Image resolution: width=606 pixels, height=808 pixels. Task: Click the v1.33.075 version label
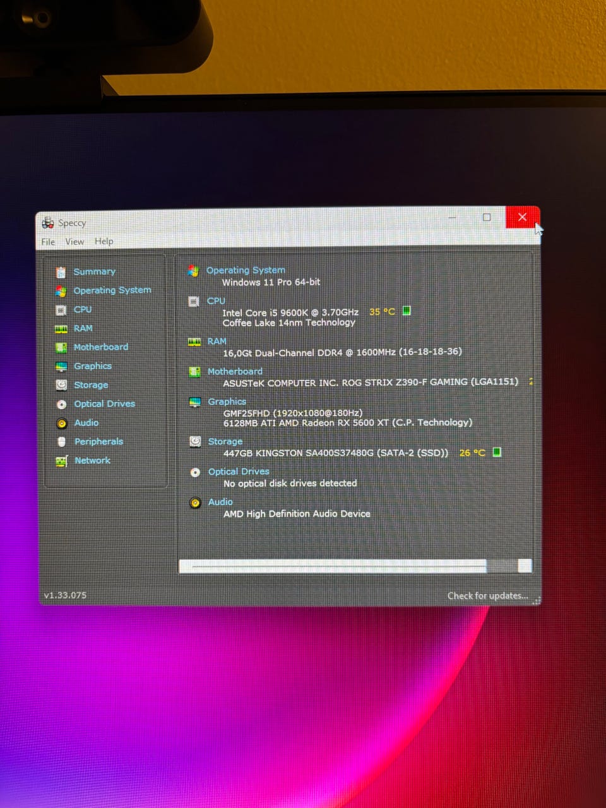click(x=65, y=595)
